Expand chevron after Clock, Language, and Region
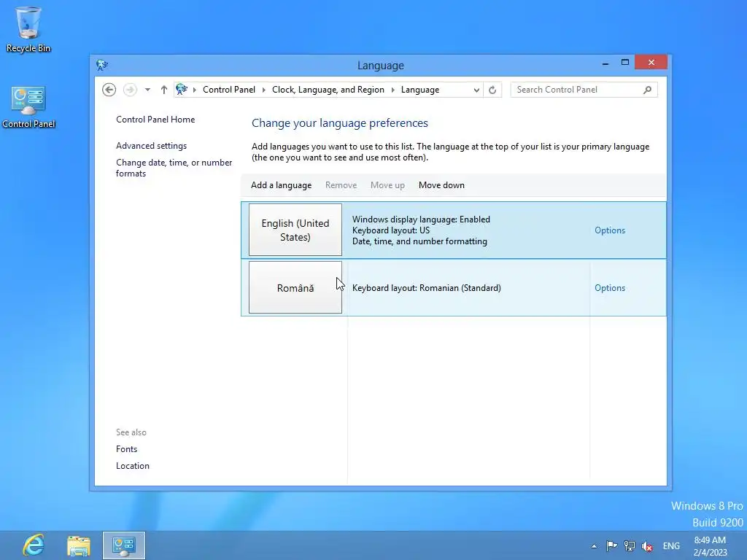747x560 pixels. 393,90
